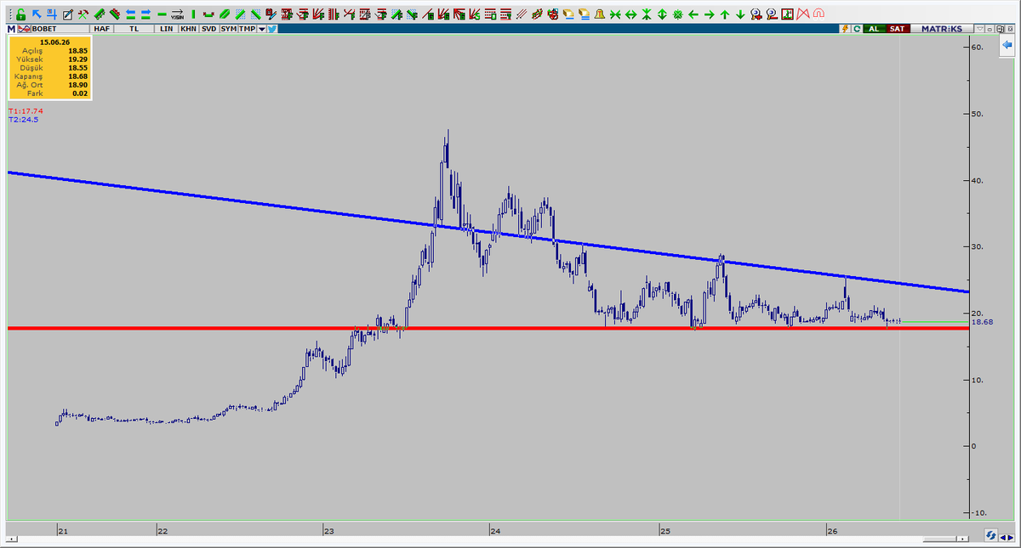Click the blue double left arrows icon
Screen dimensions: 1021x548
pos(130,14)
